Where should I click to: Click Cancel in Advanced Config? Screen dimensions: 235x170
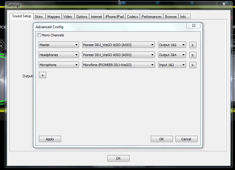186,139
